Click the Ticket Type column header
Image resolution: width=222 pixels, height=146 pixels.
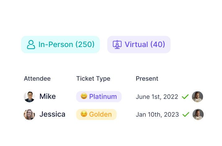[93, 79]
